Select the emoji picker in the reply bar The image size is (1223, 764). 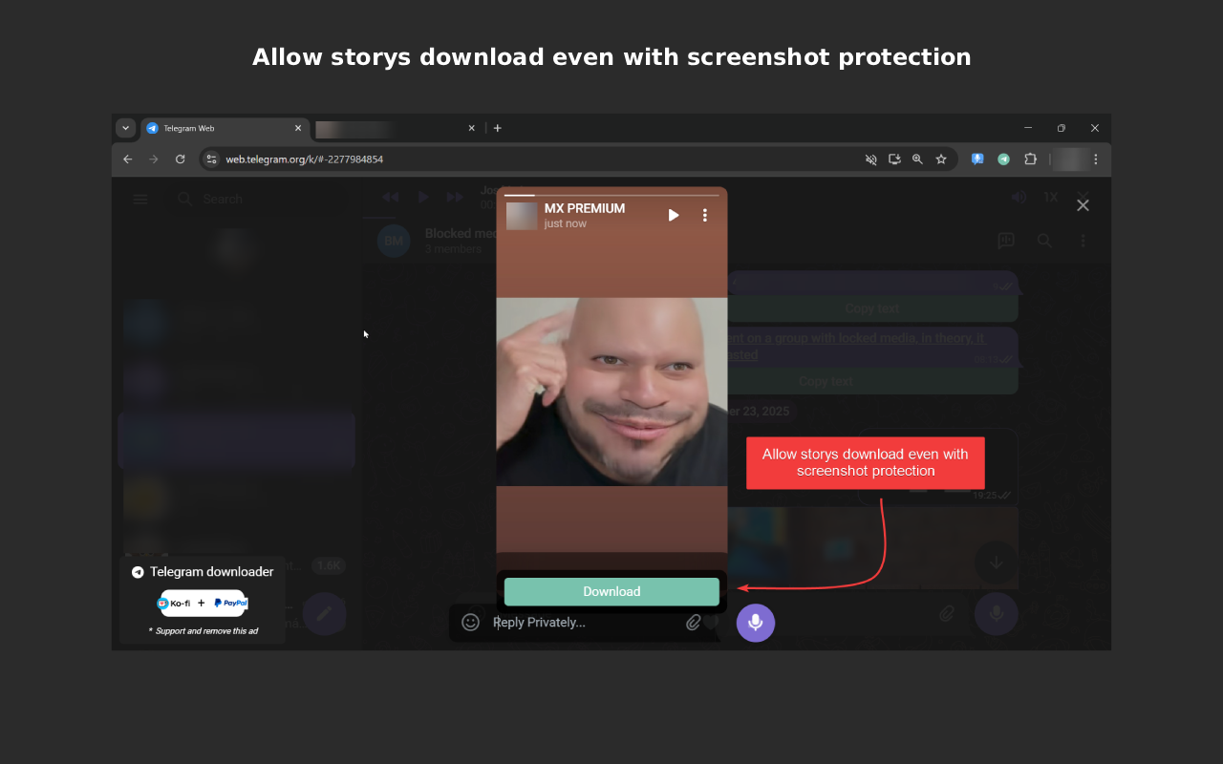(470, 622)
